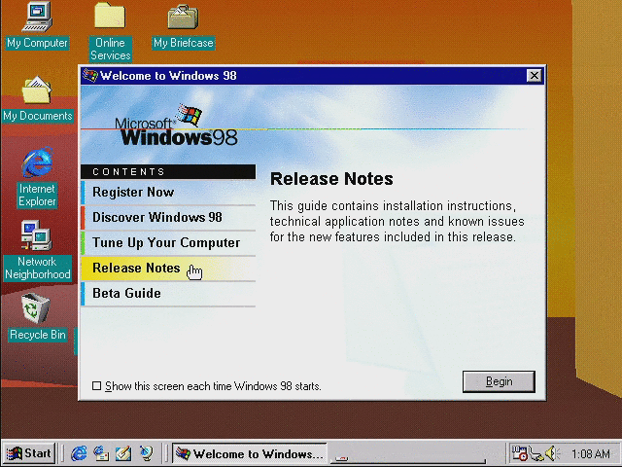Launch Outlook Express from Quick Launch
Screen dimensions: 622x467
(101, 453)
